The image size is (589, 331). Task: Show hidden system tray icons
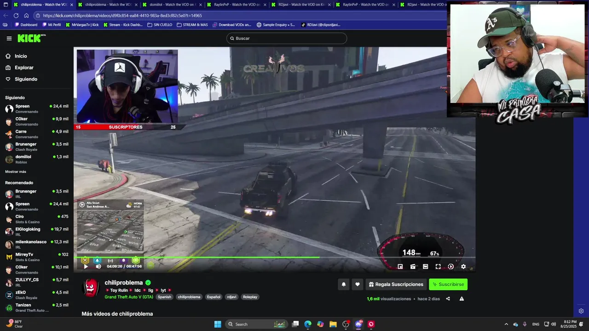point(506,324)
